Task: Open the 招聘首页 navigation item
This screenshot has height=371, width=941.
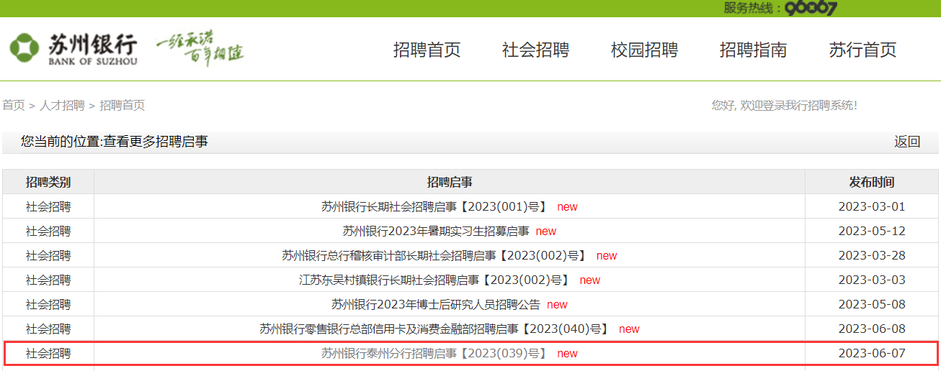Action: [x=427, y=50]
